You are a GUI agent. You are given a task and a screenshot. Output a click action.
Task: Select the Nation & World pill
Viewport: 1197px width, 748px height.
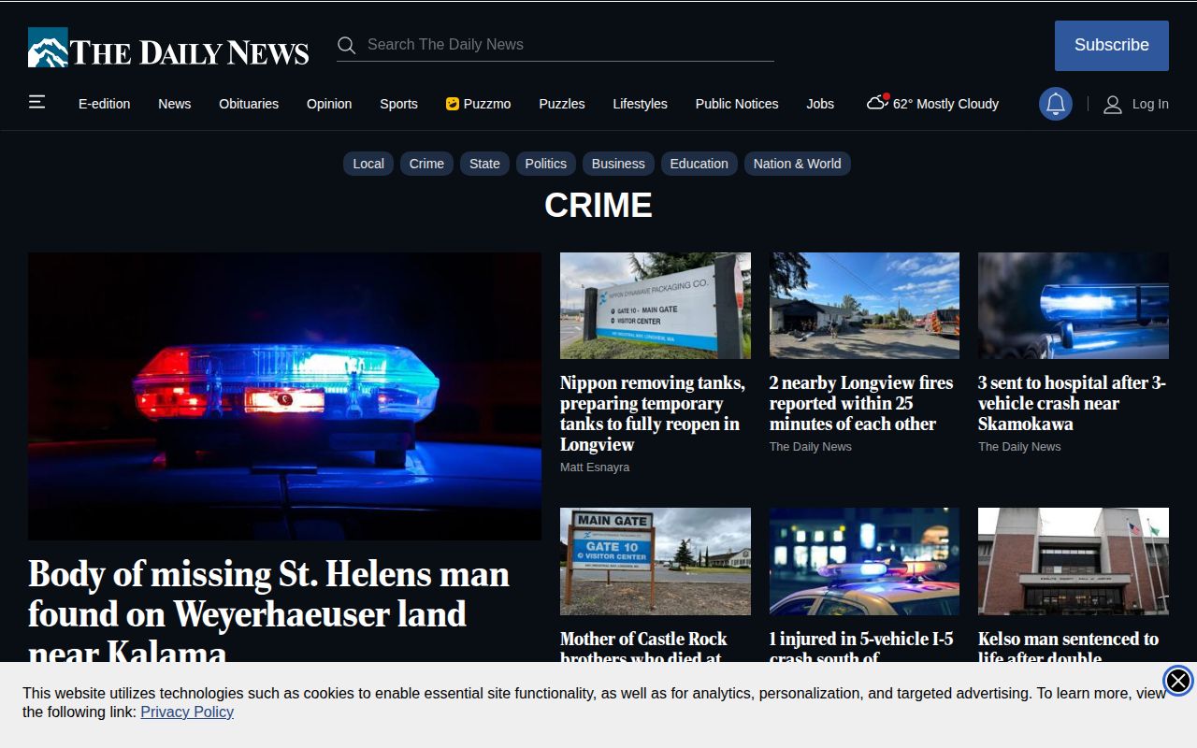pyautogui.click(x=798, y=164)
